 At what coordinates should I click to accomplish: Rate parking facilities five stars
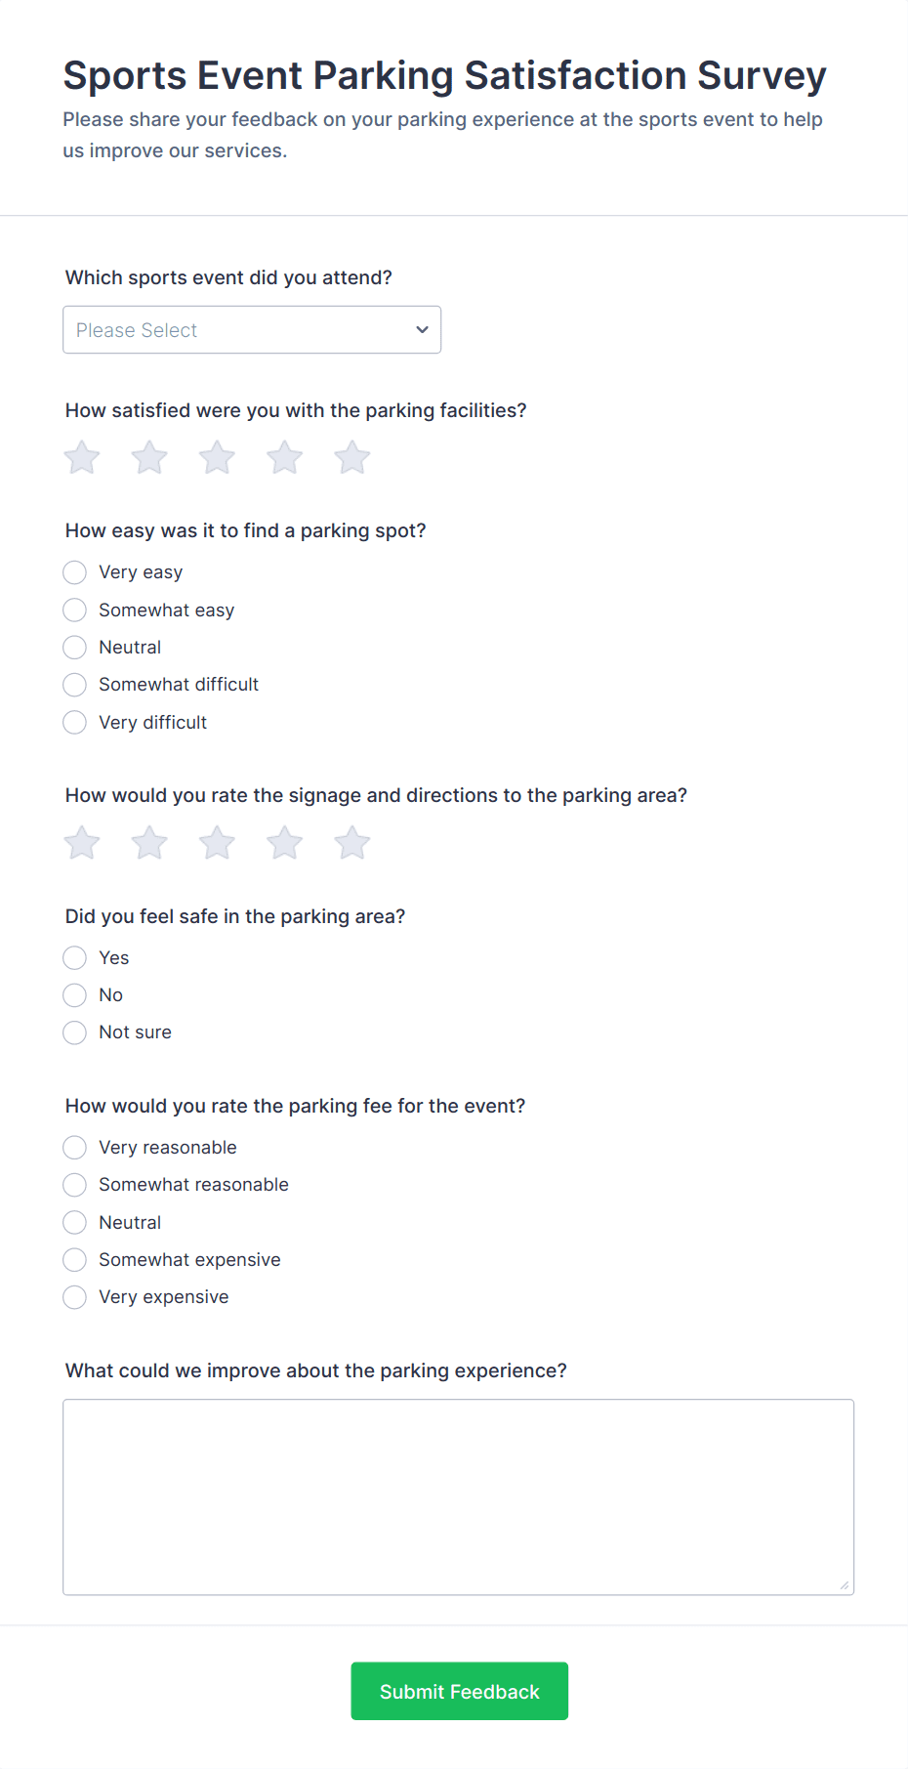(x=351, y=457)
